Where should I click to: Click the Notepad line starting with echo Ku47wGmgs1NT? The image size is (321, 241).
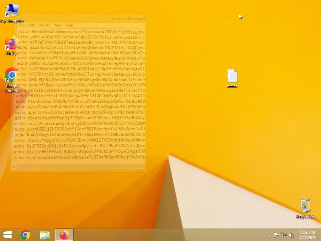(80, 135)
